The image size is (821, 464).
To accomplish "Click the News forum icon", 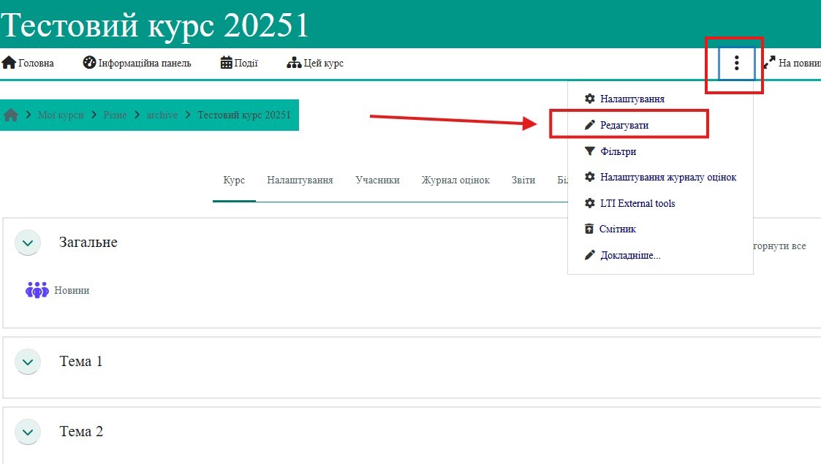I will 37,290.
